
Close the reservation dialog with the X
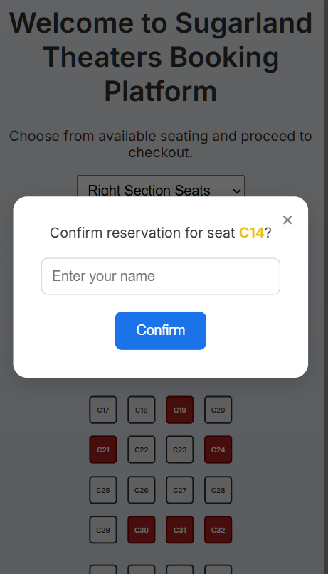tap(287, 220)
